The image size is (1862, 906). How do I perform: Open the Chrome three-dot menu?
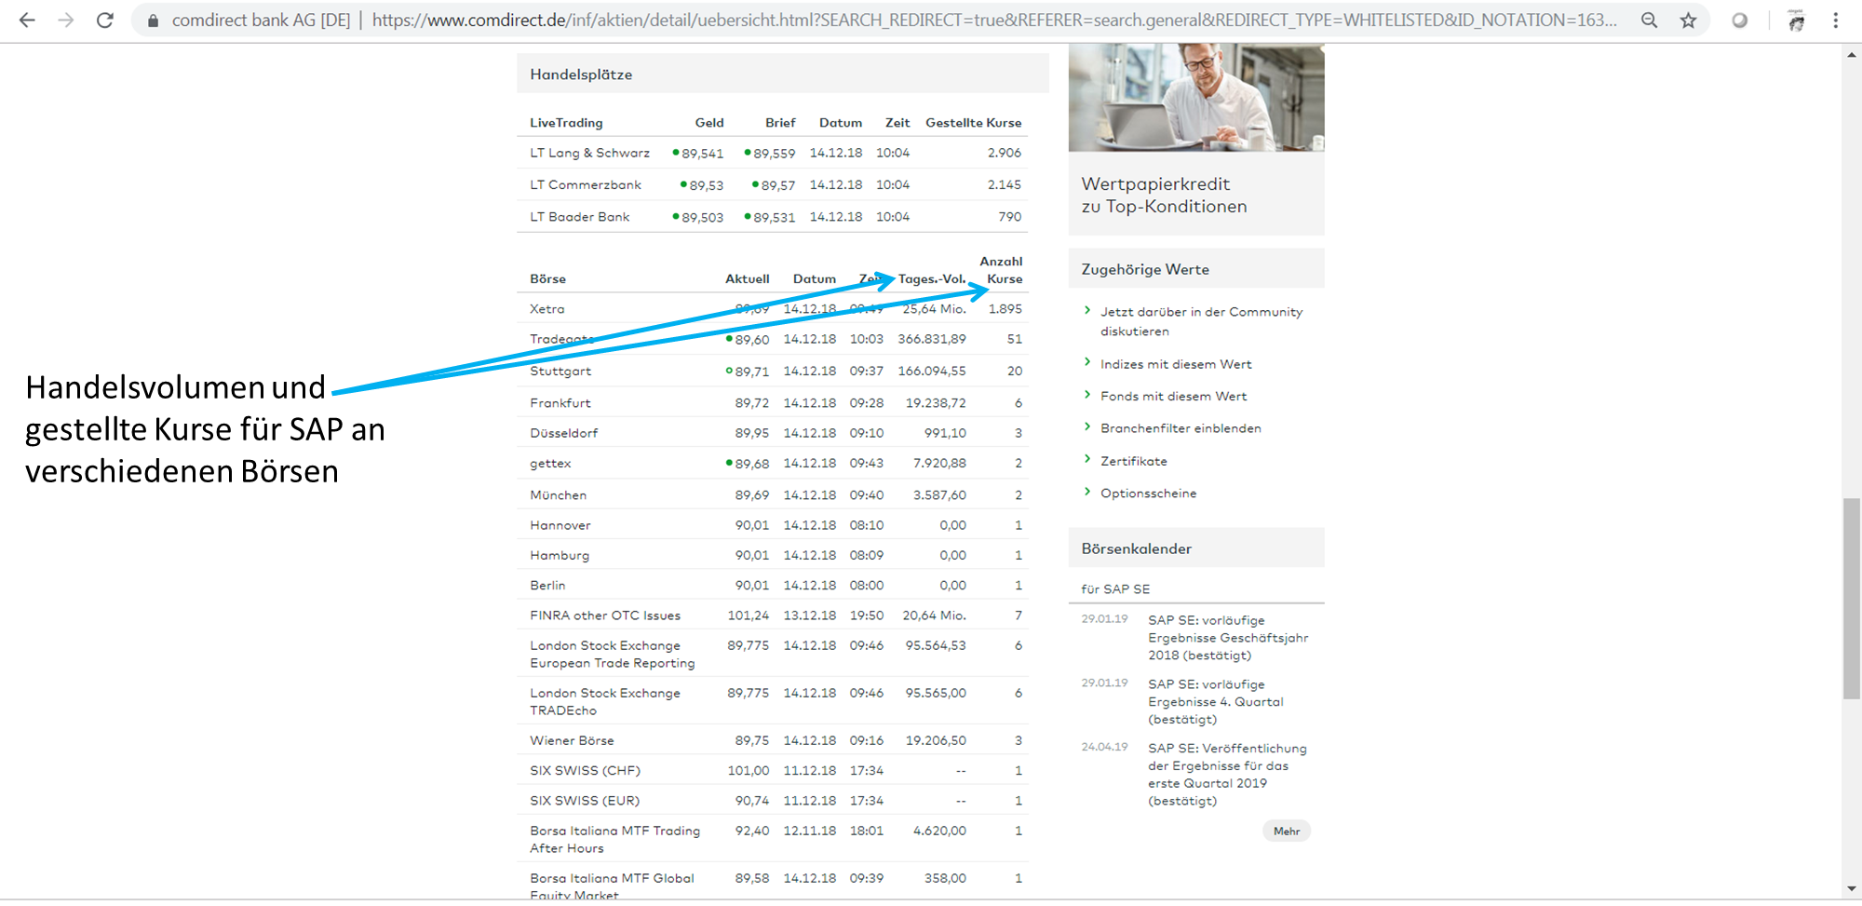tap(1835, 20)
